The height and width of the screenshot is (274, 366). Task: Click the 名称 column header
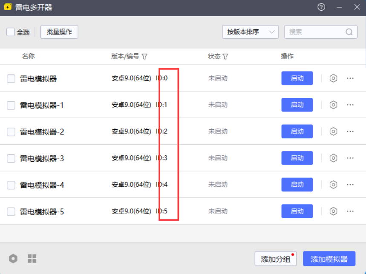pos(28,57)
